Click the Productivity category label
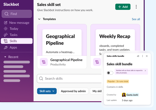Image resolution: width=156 pixels, height=110 pixels. click(58, 64)
